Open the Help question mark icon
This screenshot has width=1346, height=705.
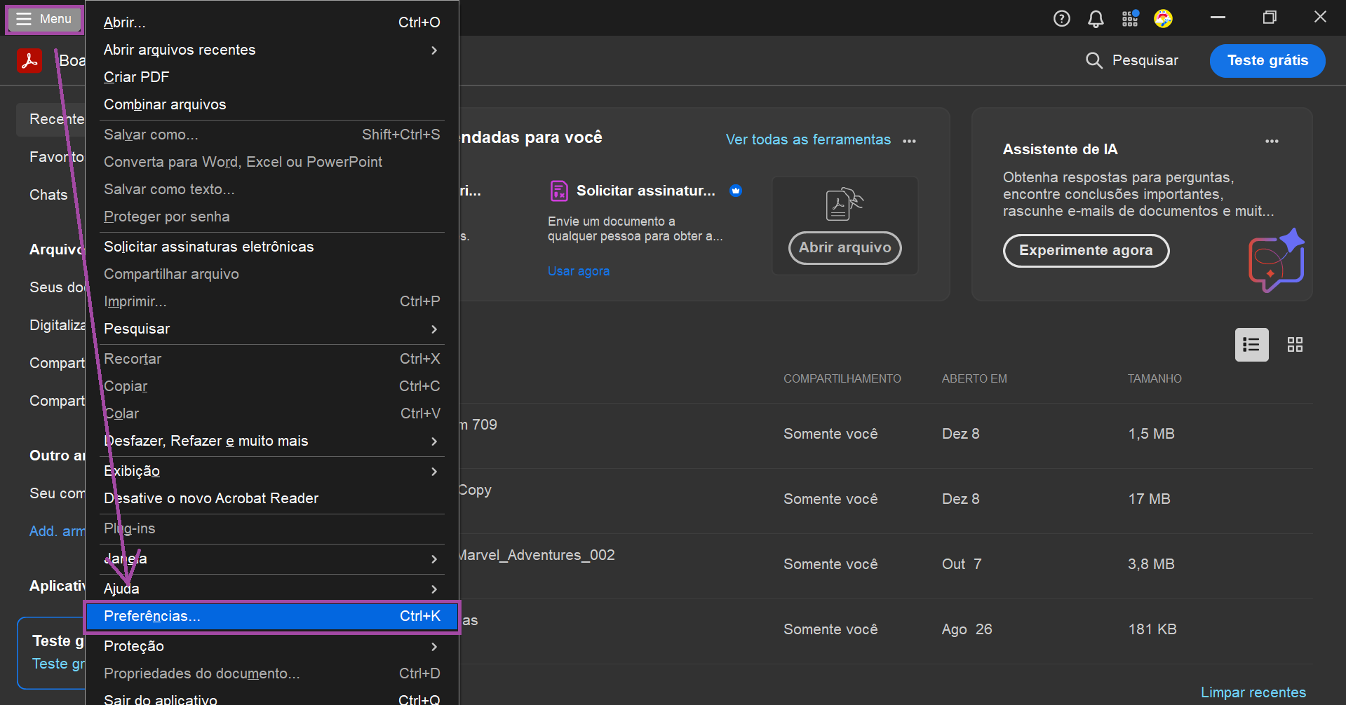click(x=1062, y=19)
